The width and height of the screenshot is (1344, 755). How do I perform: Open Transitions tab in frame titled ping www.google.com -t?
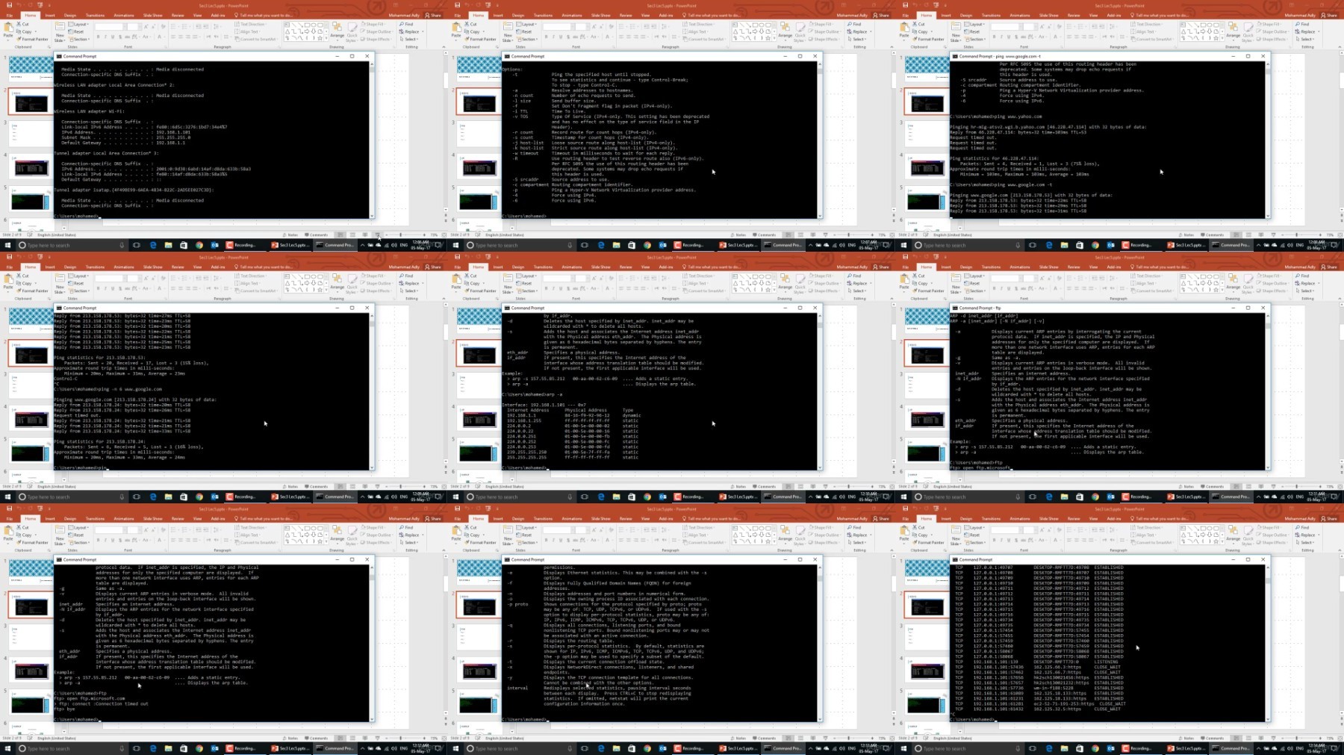[991, 15]
